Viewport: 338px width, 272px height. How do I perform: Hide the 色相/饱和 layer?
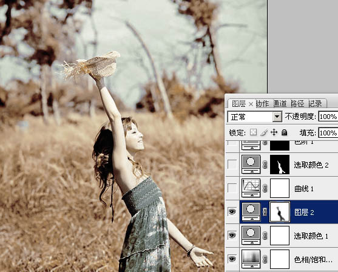coord(232,259)
